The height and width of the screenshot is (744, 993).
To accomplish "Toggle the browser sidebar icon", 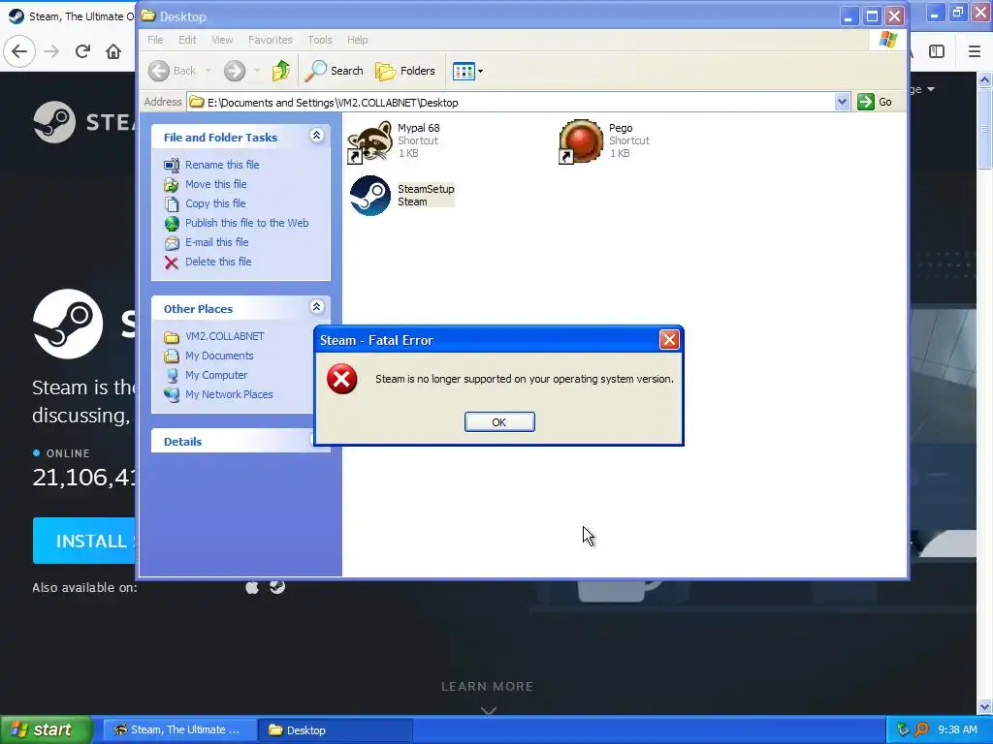I will [937, 51].
